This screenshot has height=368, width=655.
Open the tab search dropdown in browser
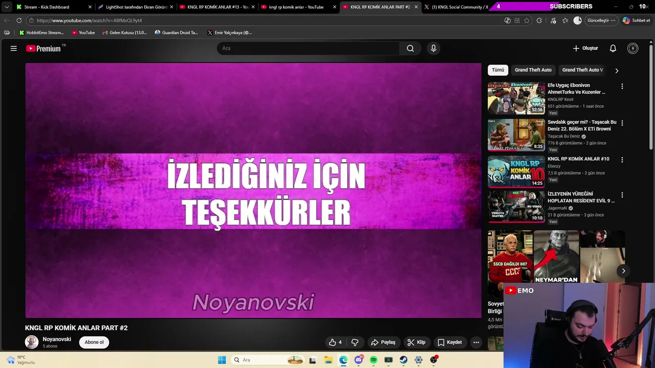pyautogui.click(x=7, y=7)
